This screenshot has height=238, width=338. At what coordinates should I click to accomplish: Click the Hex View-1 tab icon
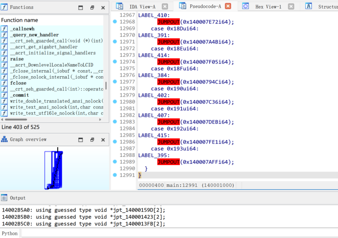(x=246, y=6)
